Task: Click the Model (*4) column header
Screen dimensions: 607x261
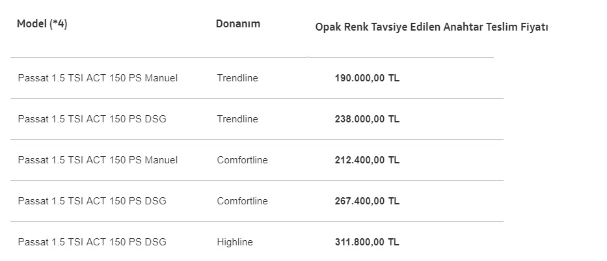Action: 42,24
